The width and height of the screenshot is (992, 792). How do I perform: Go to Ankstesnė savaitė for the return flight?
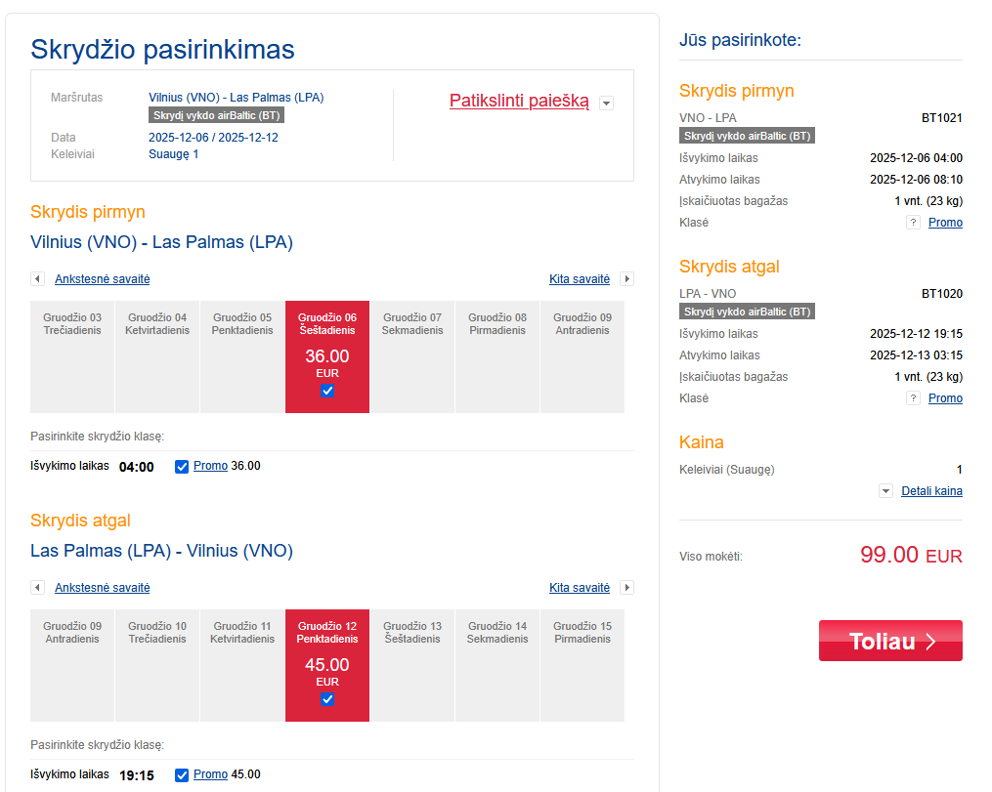coord(103,588)
